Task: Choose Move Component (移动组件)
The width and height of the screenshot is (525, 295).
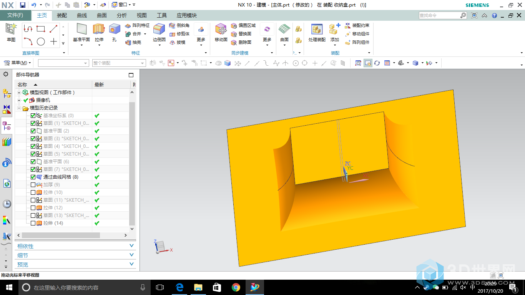Action: [357, 34]
